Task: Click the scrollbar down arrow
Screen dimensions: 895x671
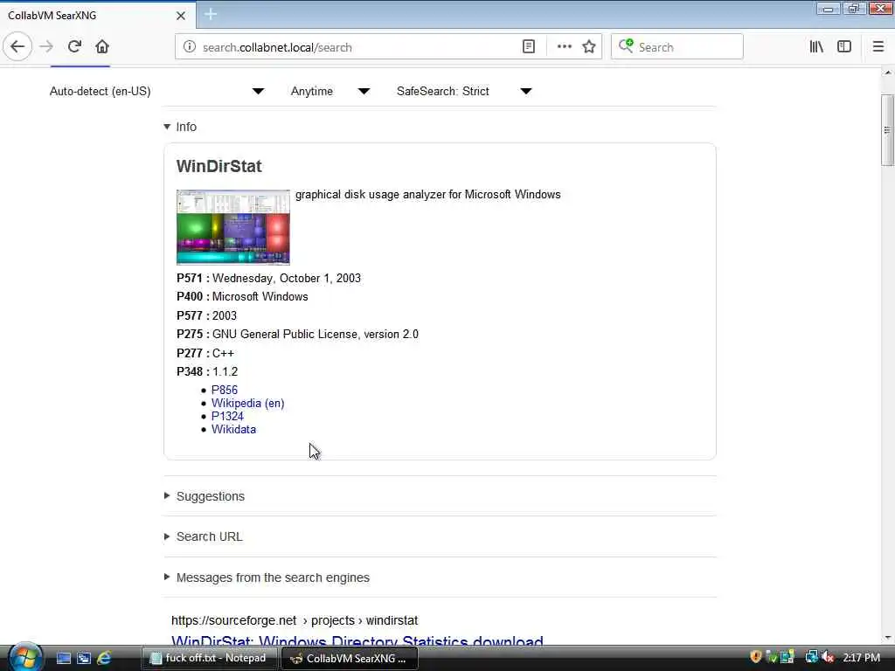Action: [x=887, y=637]
